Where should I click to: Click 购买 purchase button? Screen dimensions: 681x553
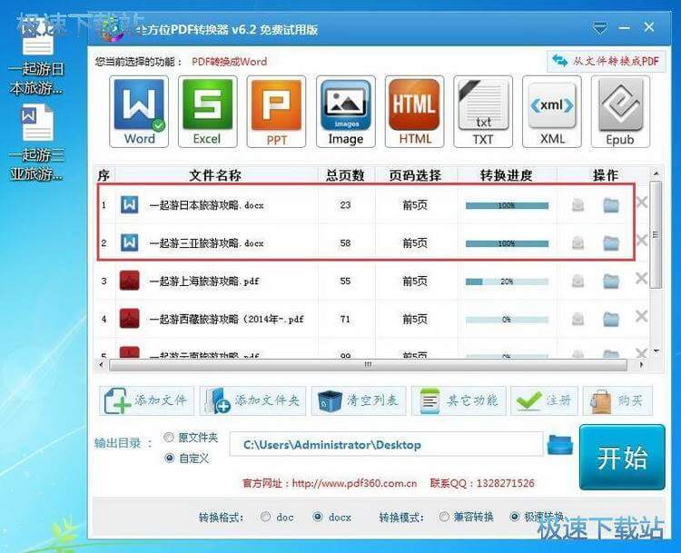click(617, 400)
